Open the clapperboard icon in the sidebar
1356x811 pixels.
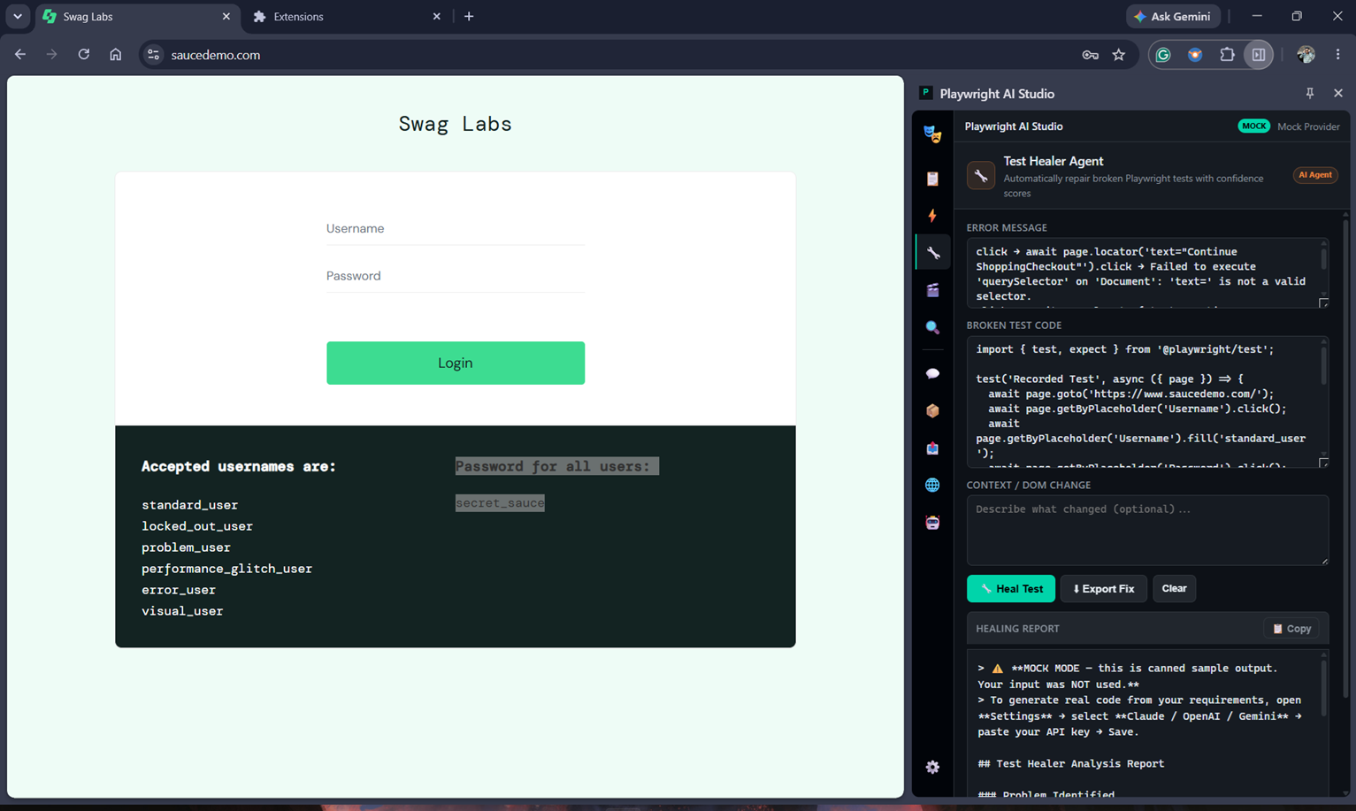pyautogui.click(x=932, y=290)
